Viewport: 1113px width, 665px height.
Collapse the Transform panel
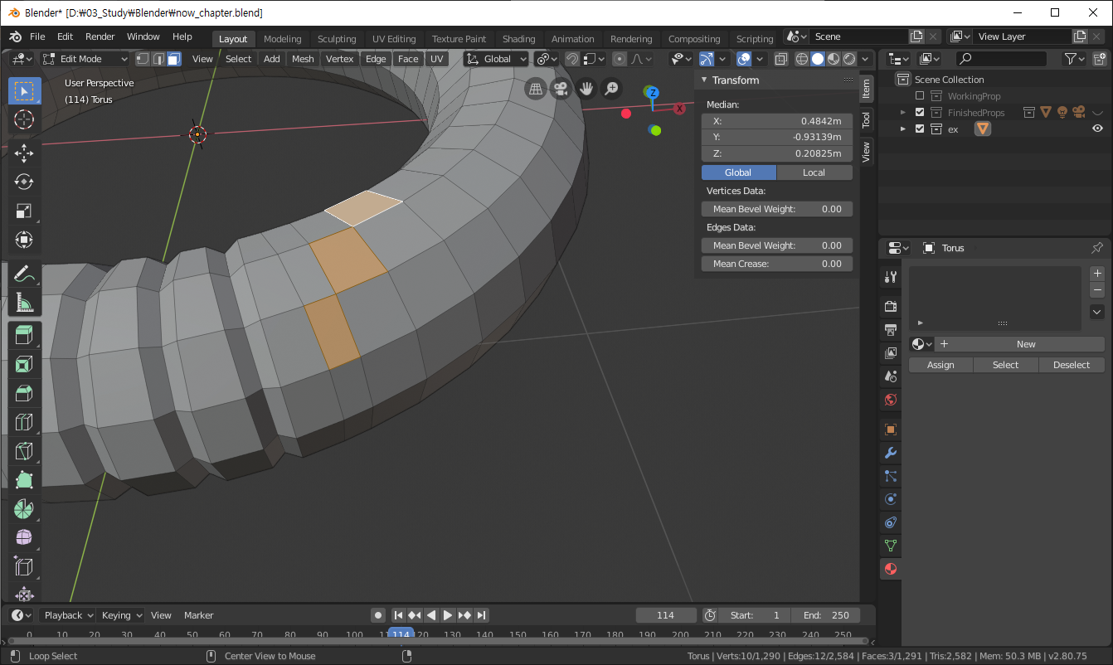click(704, 80)
